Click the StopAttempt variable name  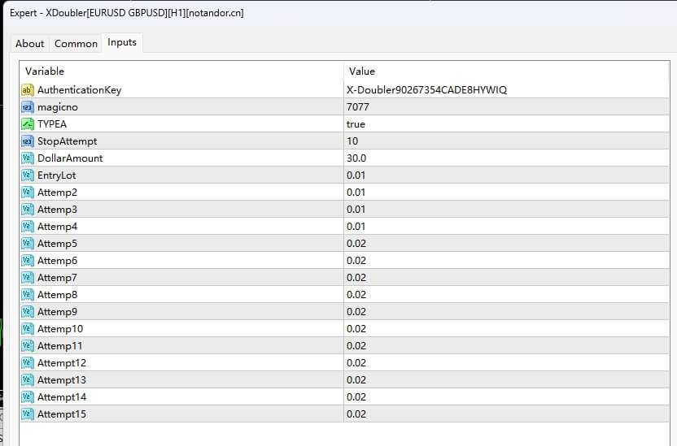(x=68, y=141)
